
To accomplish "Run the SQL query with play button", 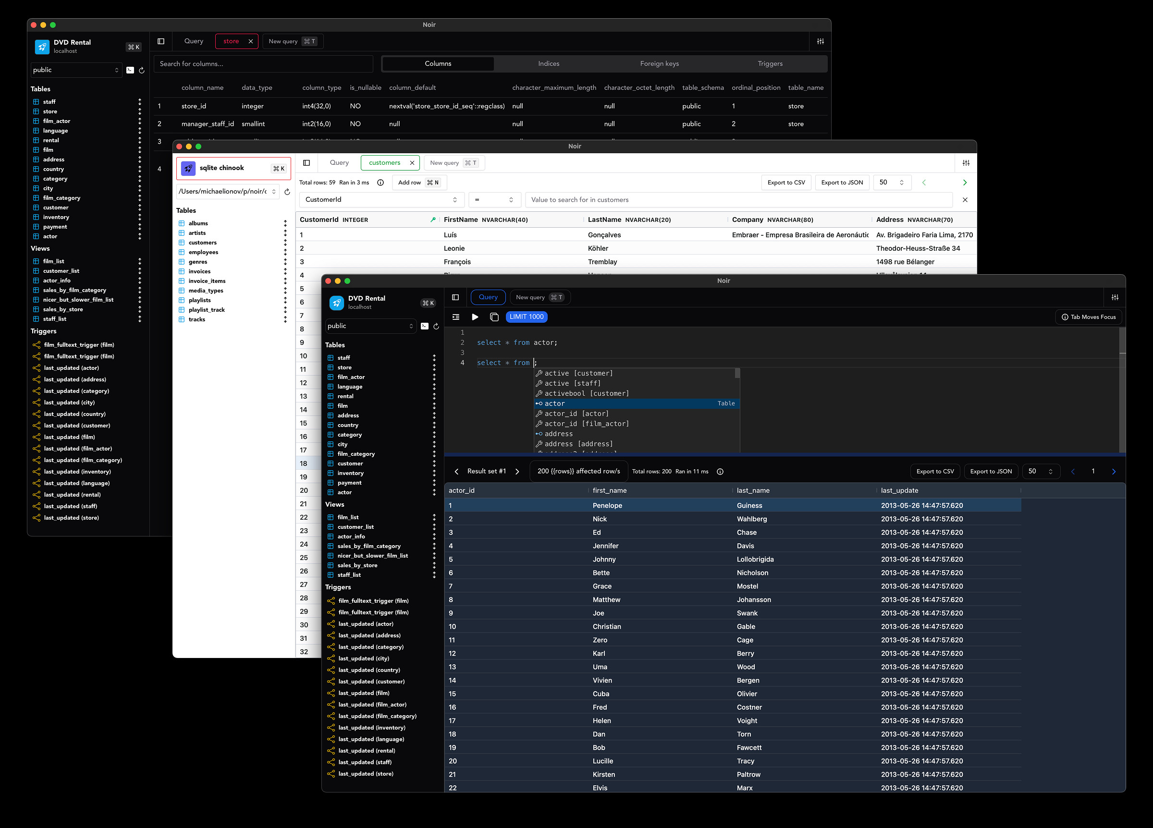I will click(475, 317).
